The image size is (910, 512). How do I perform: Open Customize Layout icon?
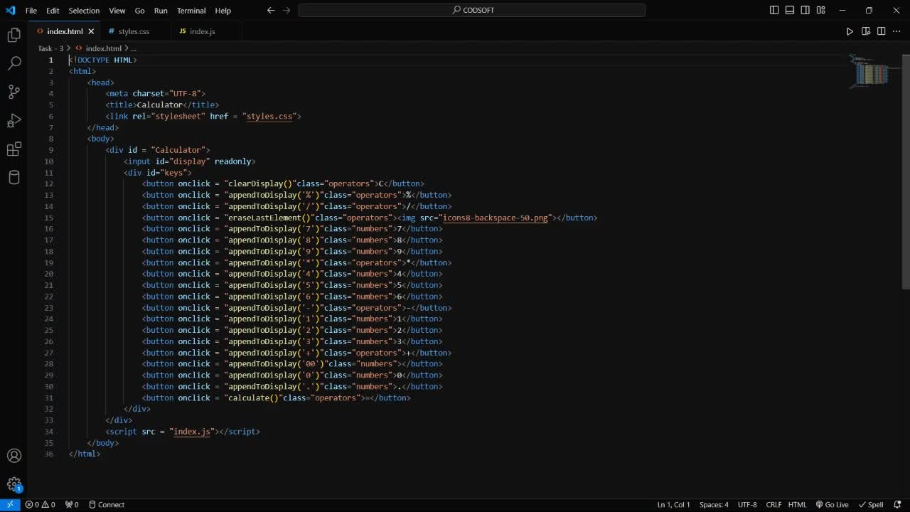(821, 11)
